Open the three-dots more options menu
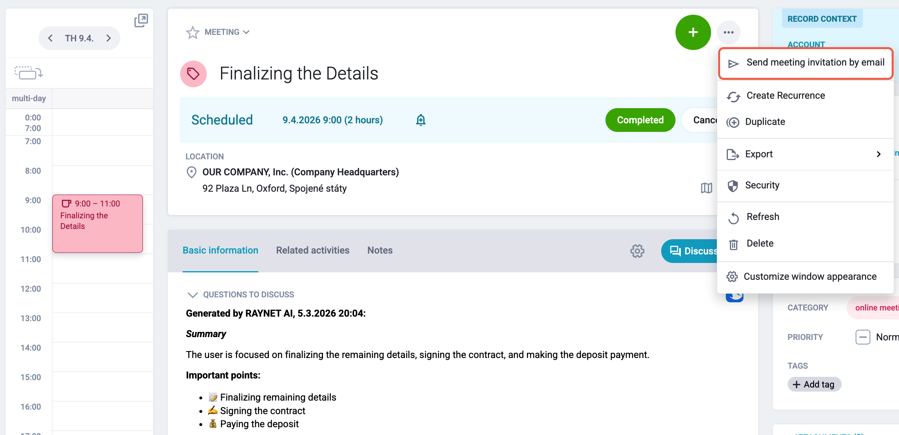899x435 pixels. point(729,32)
